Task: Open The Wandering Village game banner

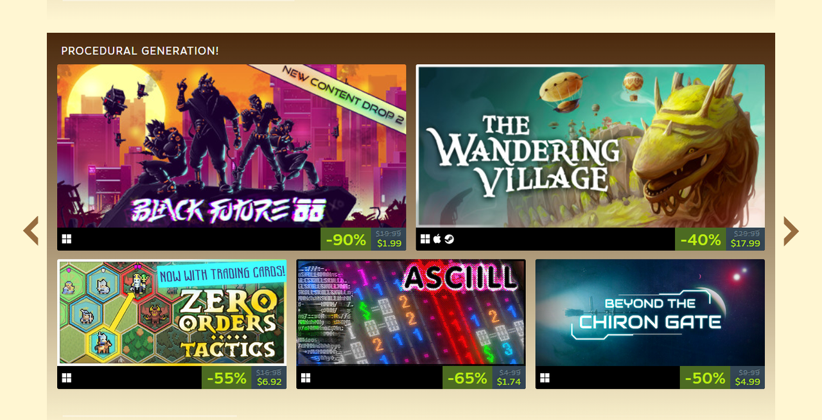Action: coord(590,146)
